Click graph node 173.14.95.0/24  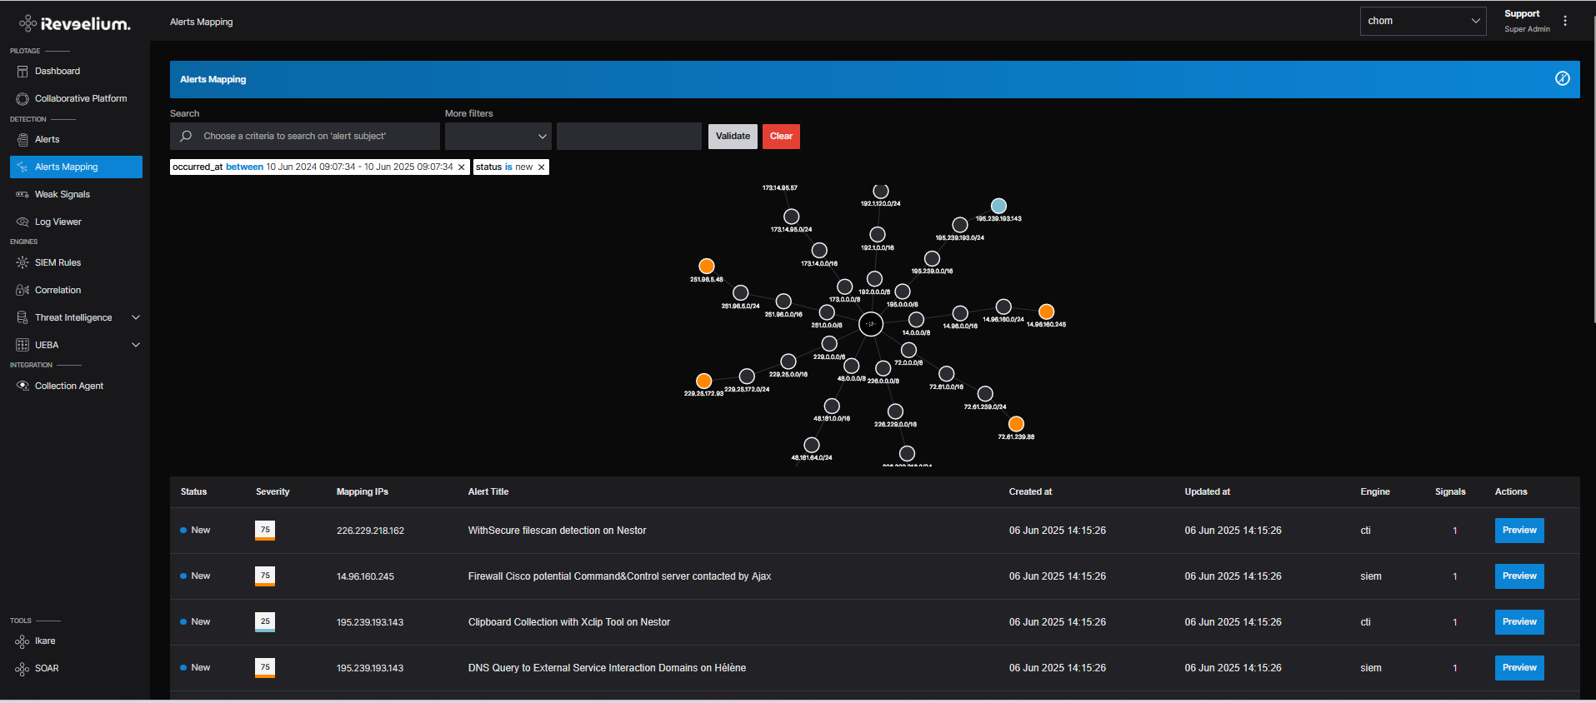point(792,217)
